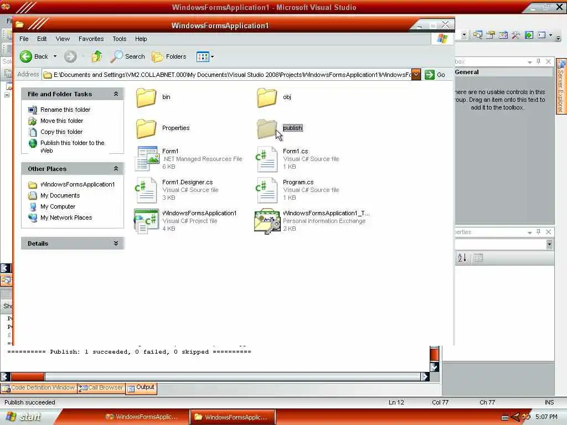Click Copy this folder
This screenshot has width=567, height=425.
[x=61, y=132]
